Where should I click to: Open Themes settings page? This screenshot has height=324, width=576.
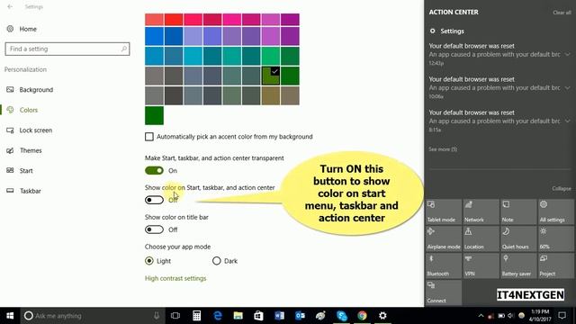[x=31, y=150]
